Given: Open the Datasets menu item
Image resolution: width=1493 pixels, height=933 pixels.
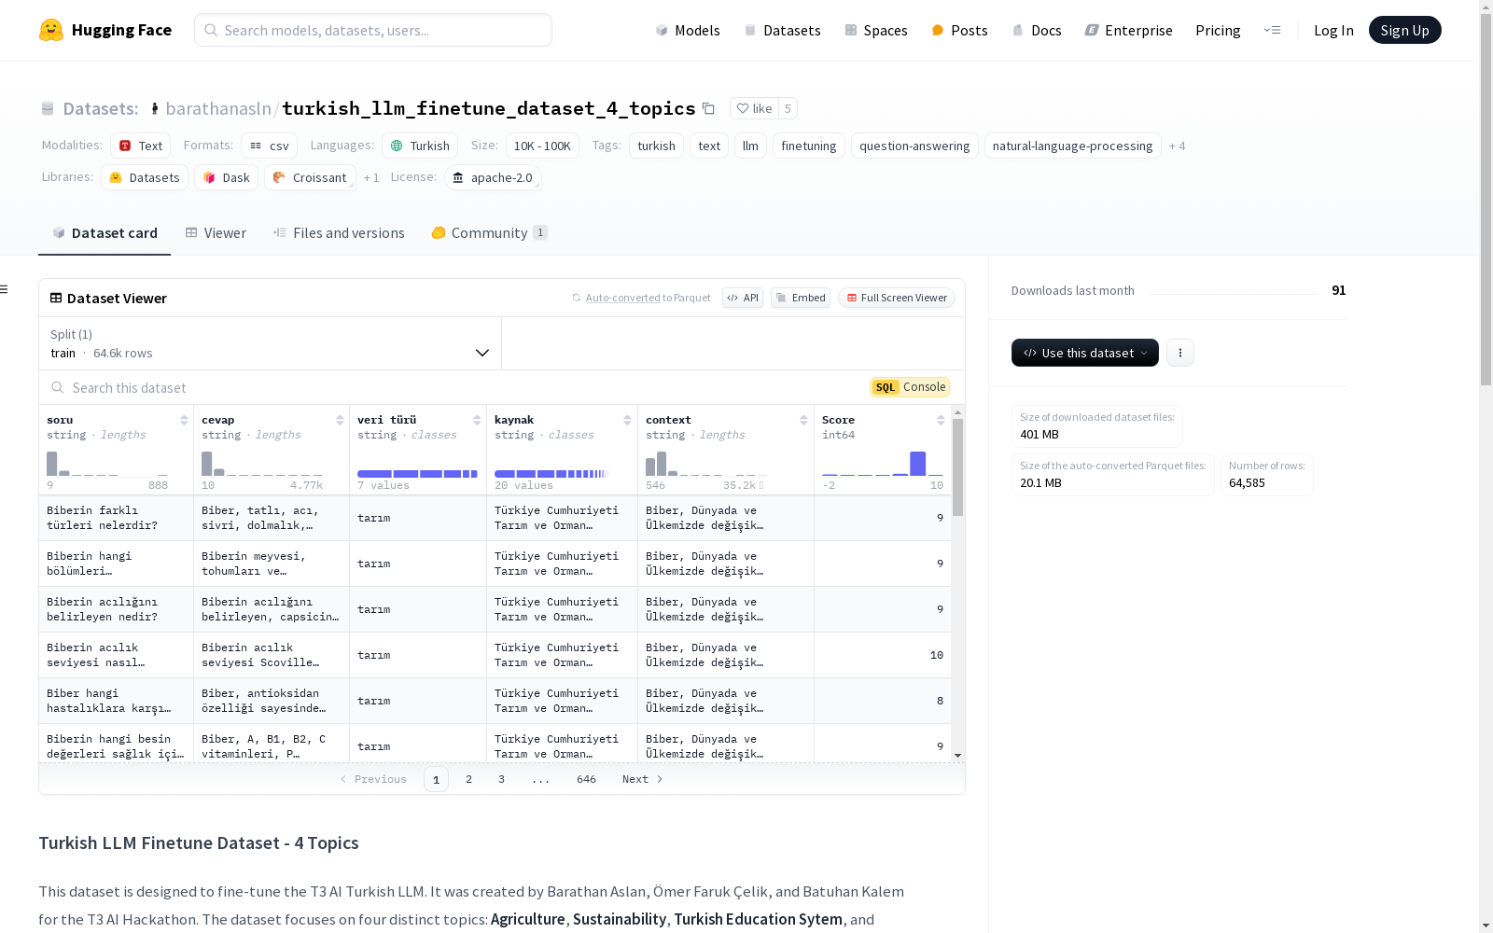Looking at the screenshot, I should pos(782,30).
